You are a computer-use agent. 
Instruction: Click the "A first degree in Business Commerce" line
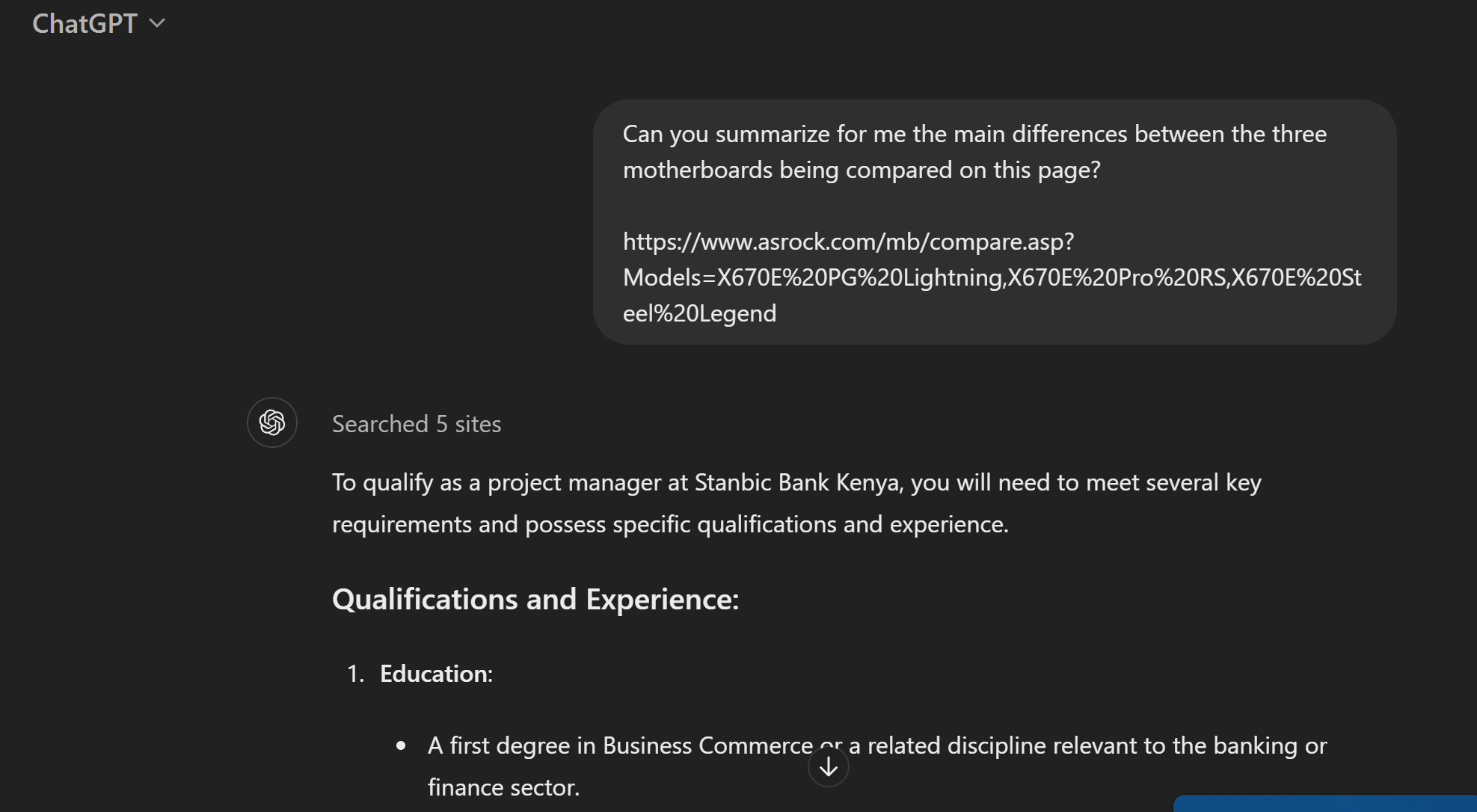(x=619, y=745)
